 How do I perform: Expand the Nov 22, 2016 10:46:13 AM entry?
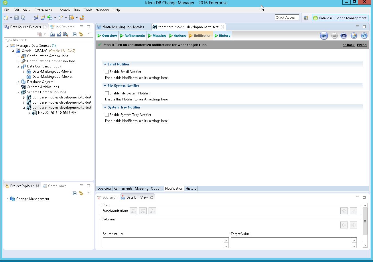(x=29, y=113)
